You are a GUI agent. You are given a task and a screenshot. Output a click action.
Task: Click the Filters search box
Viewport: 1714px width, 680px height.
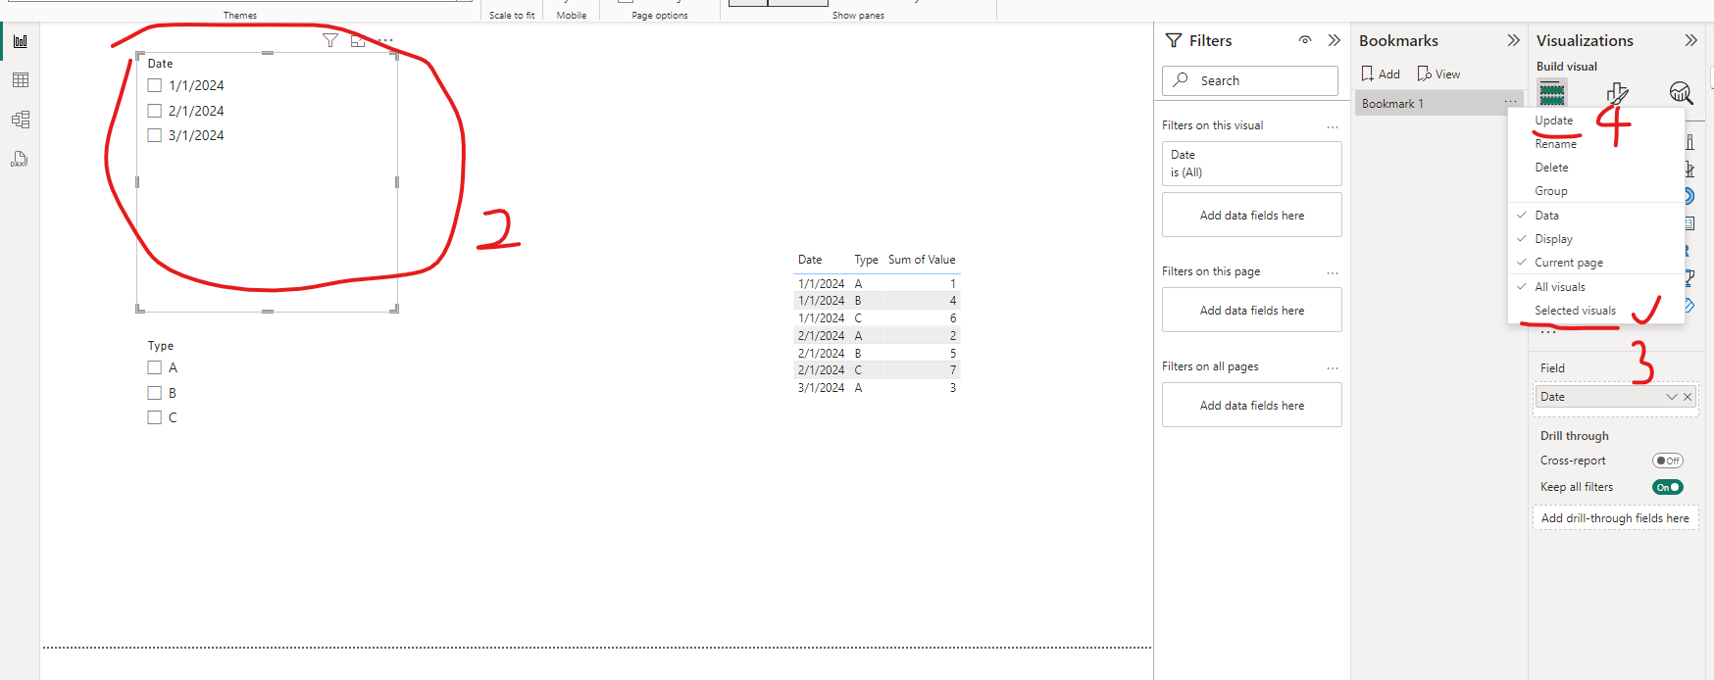click(x=1250, y=80)
